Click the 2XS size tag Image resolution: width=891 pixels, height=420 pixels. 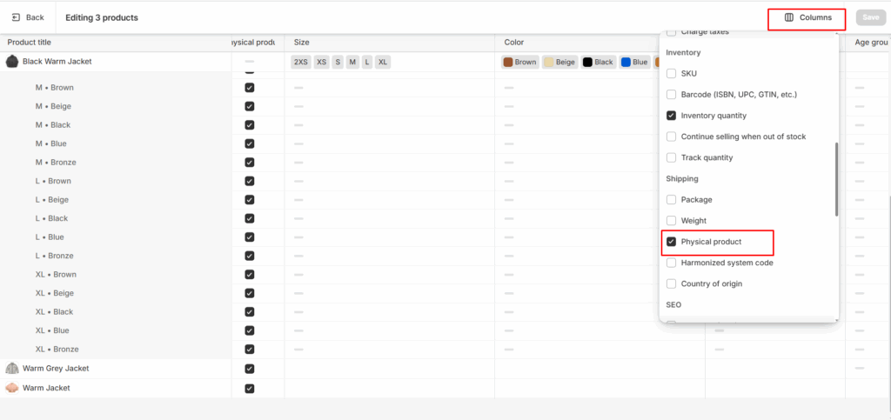coord(300,63)
